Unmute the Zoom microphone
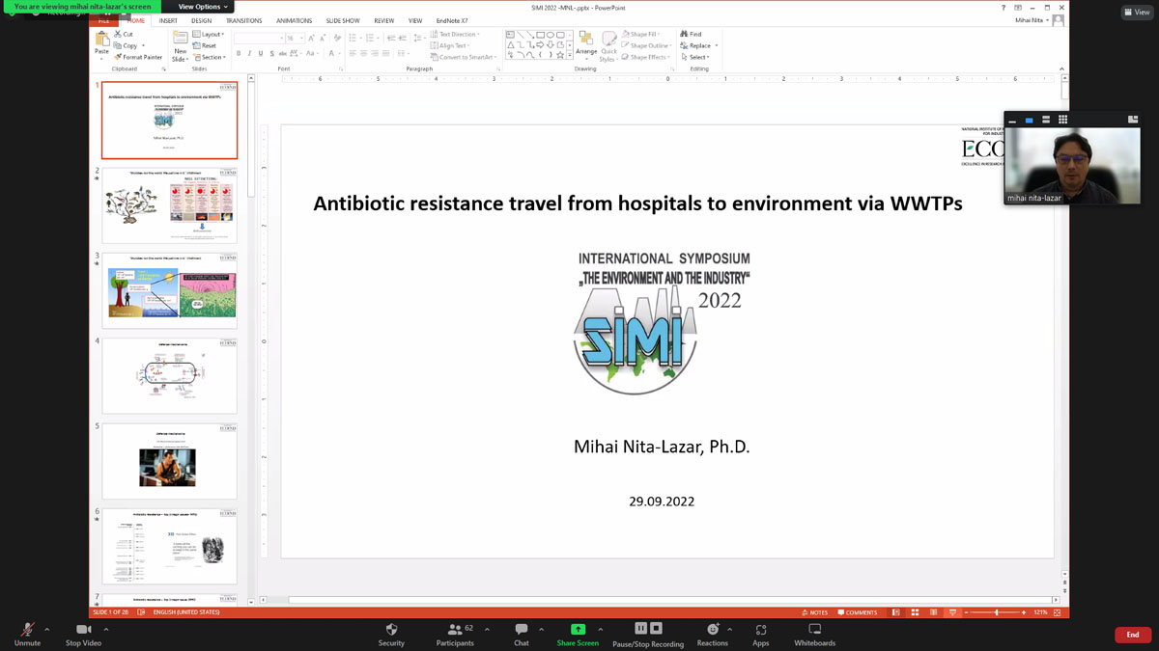1159x651 pixels. pyautogui.click(x=27, y=634)
